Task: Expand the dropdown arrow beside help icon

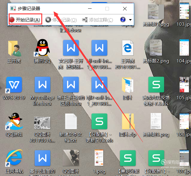Action: [x=130, y=20]
